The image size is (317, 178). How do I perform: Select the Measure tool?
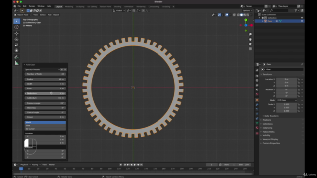[16, 63]
